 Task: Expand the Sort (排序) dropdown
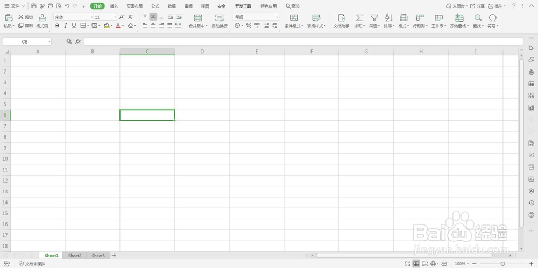click(394, 26)
